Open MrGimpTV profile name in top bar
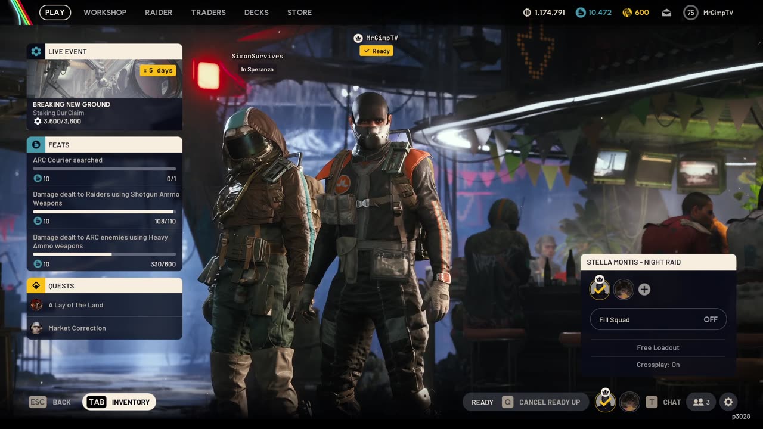The image size is (763, 429). click(718, 13)
